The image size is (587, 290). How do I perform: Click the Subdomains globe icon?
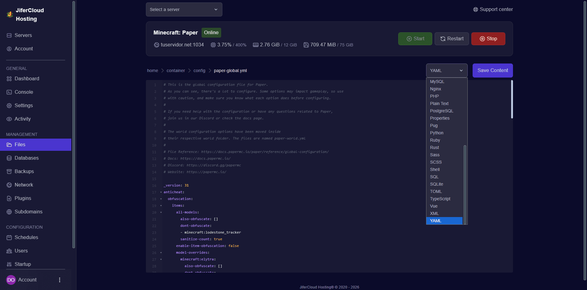[x=9, y=212]
